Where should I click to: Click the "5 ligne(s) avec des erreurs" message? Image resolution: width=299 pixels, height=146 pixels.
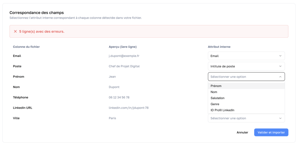coord(42,31)
